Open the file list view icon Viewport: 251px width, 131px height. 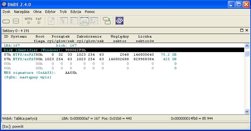[74, 21]
